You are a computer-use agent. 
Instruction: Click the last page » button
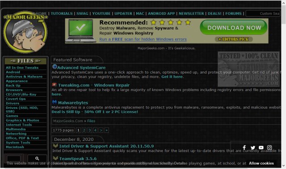click(107, 130)
